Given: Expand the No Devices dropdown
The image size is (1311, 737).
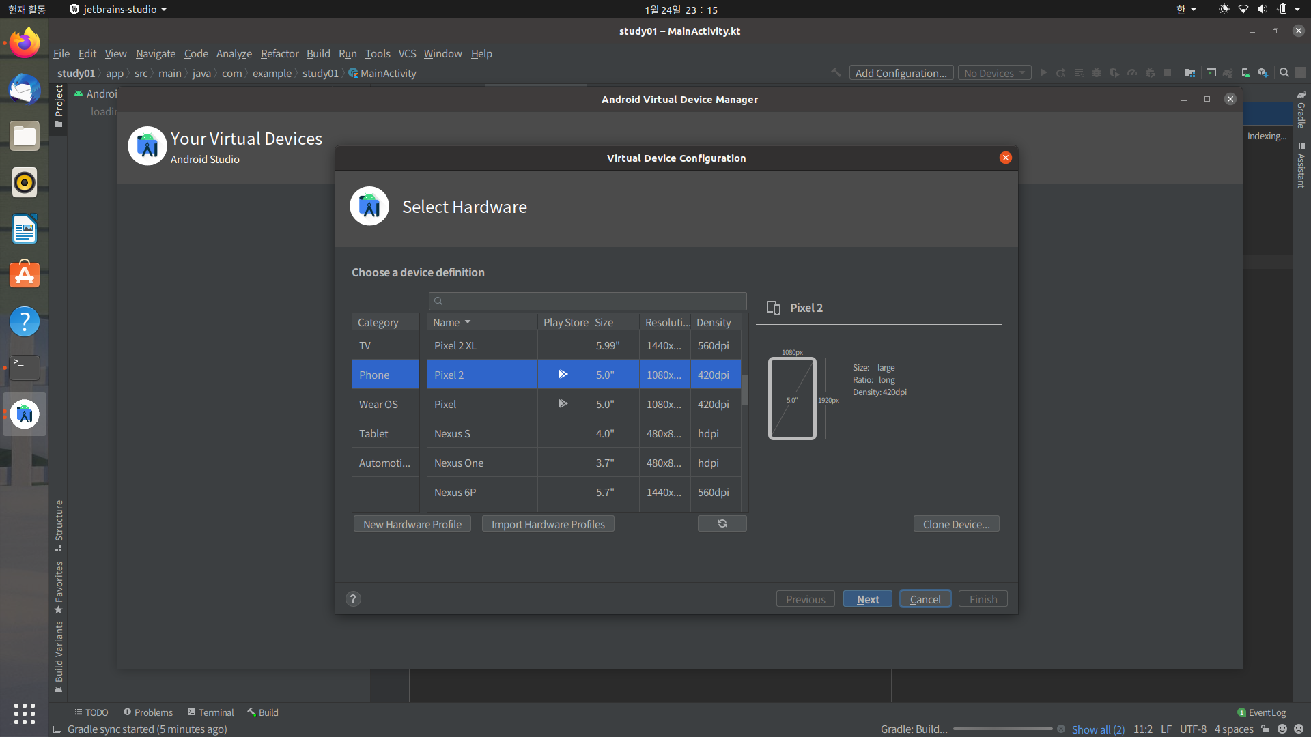Looking at the screenshot, I should (x=994, y=73).
